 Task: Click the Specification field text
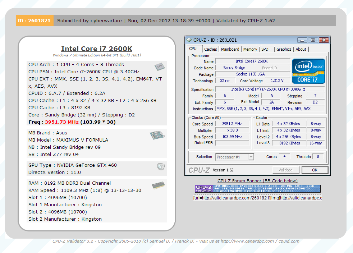pos(270,89)
